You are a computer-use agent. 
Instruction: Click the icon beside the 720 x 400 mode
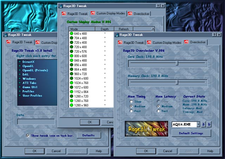coord(71,42)
